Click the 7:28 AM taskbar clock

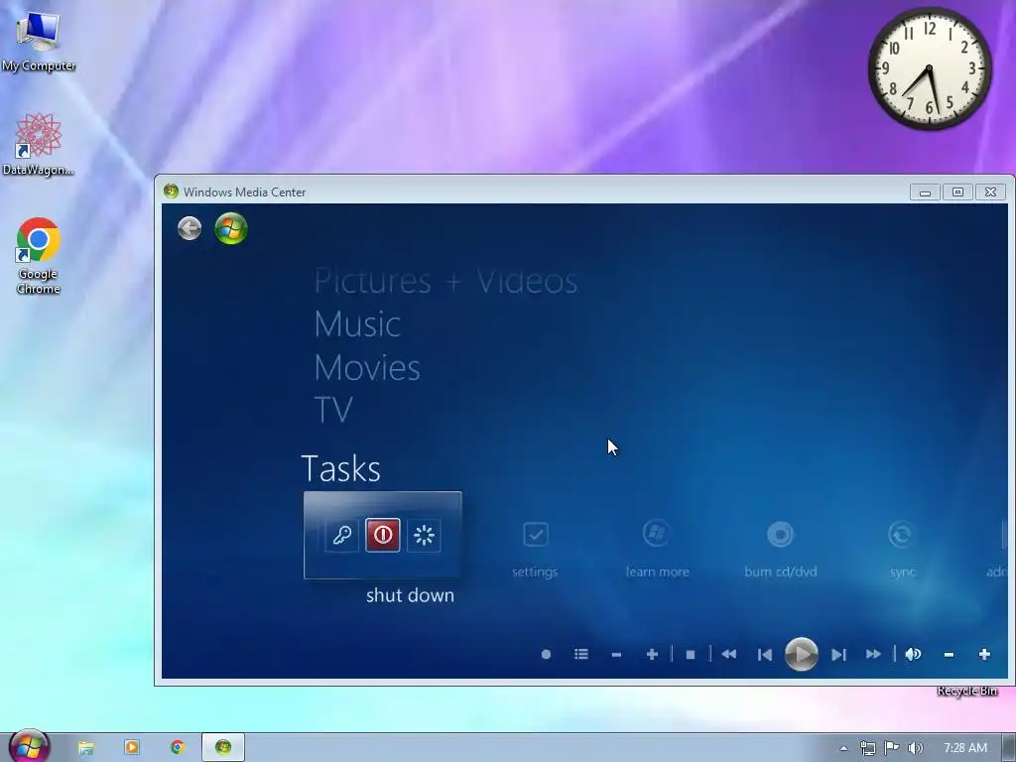tap(965, 748)
